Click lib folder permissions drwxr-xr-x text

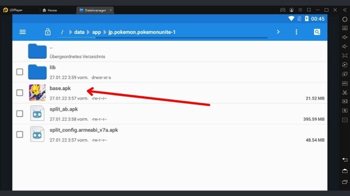101,78
